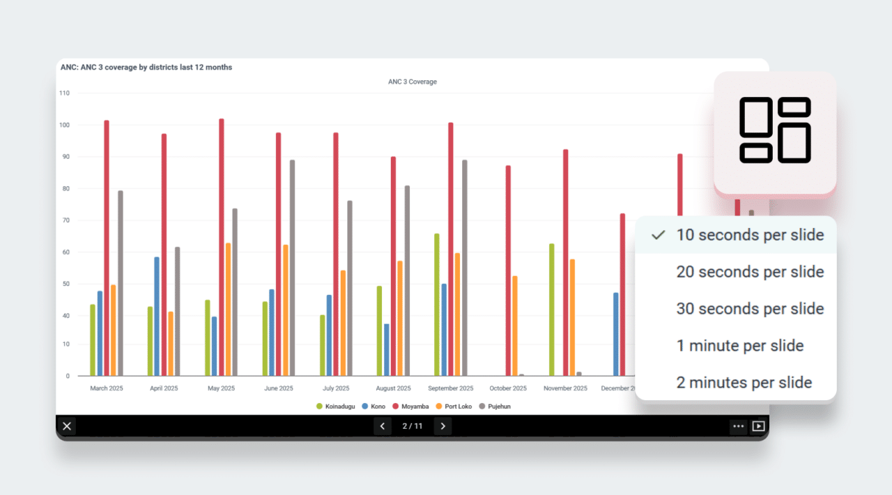
Task: Click the blue Kono bar for April 2025
Action: 157,317
